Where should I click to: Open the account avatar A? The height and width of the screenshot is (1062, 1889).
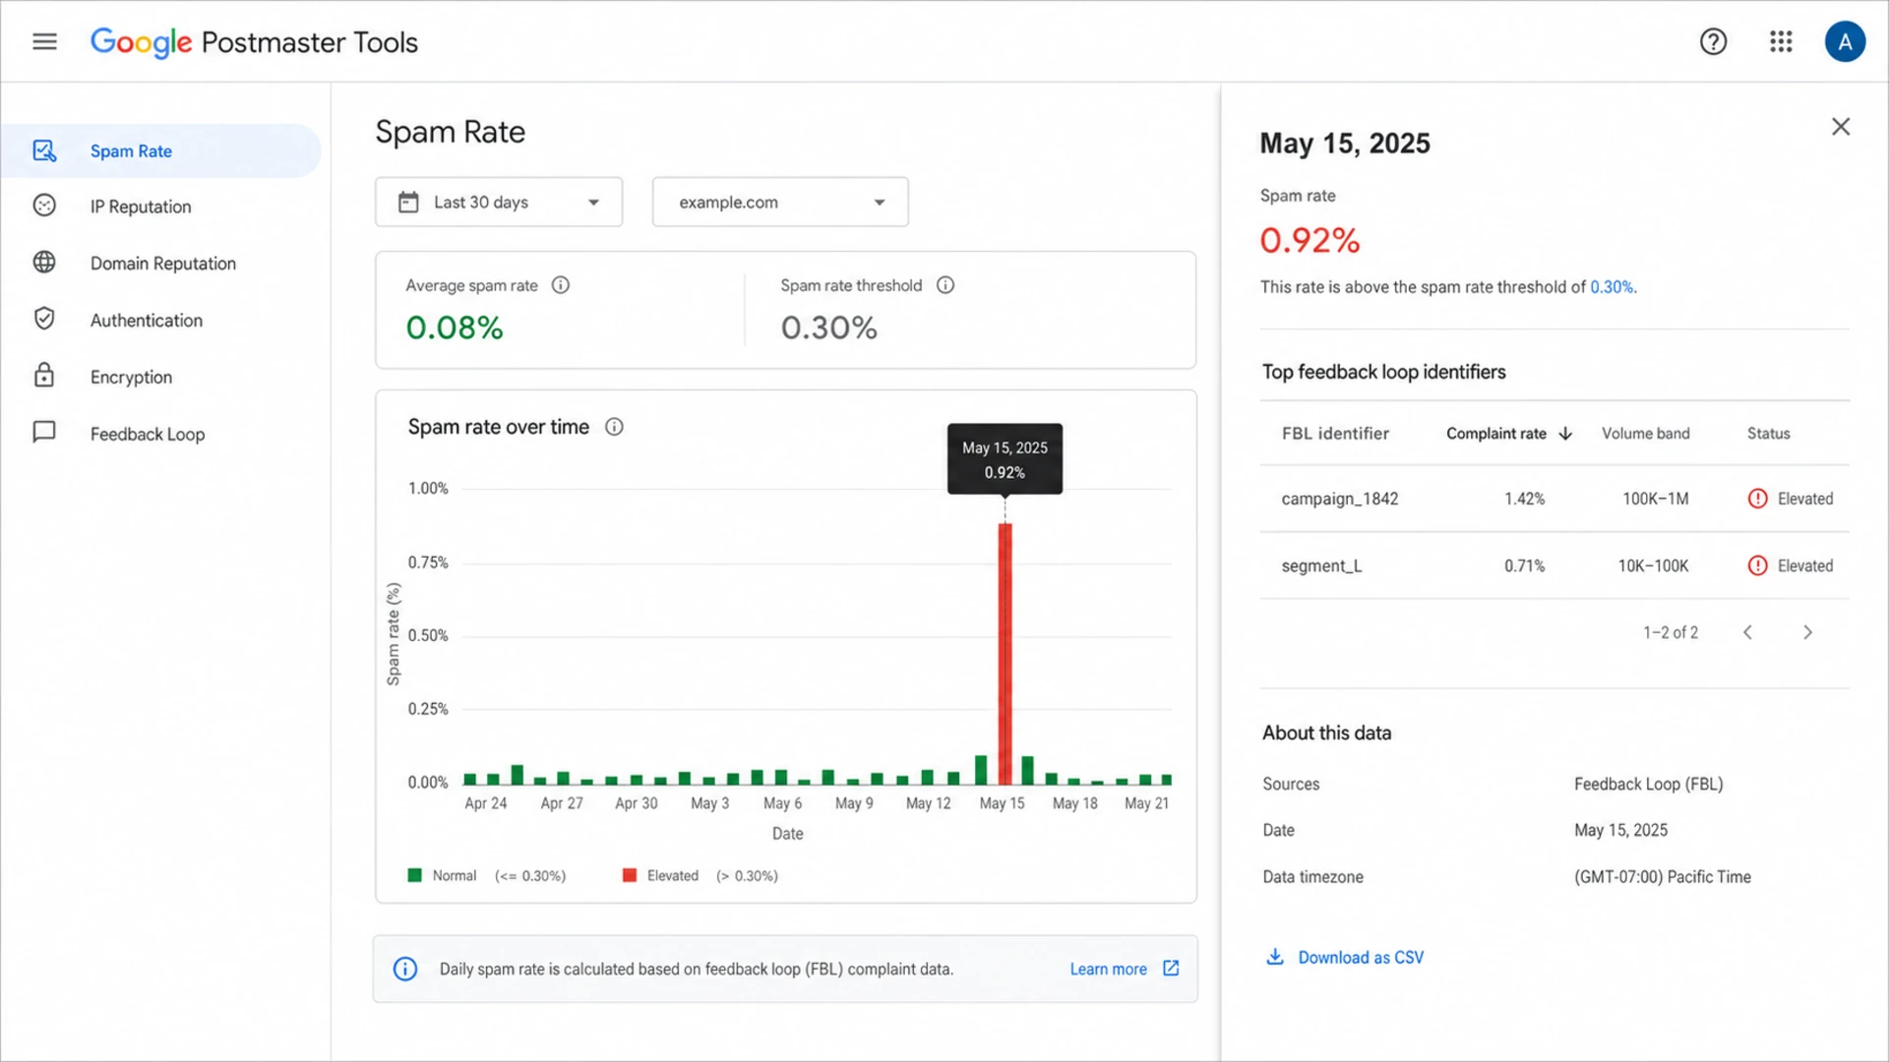pyautogui.click(x=1845, y=41)
